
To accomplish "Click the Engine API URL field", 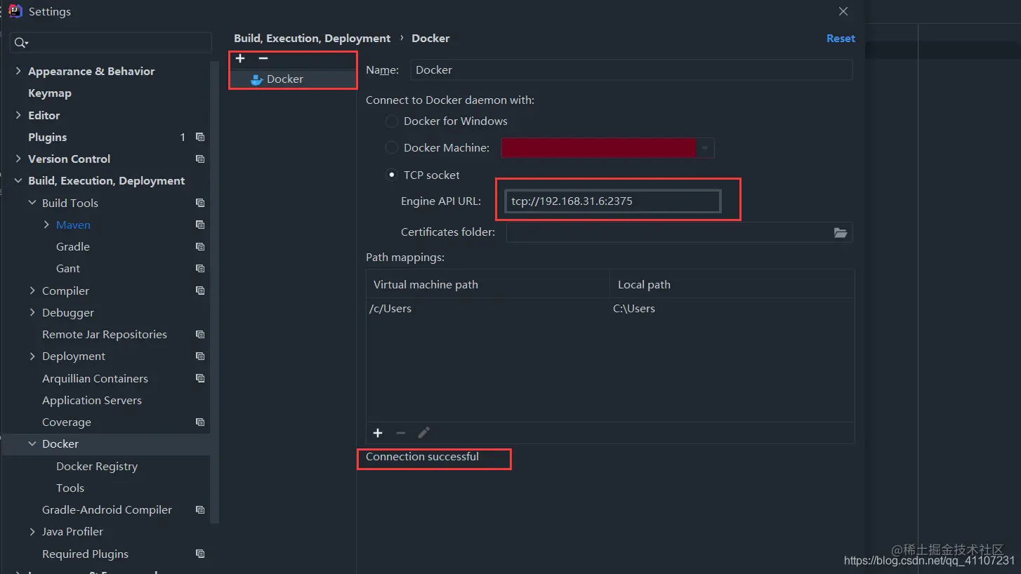I will 612,201.
